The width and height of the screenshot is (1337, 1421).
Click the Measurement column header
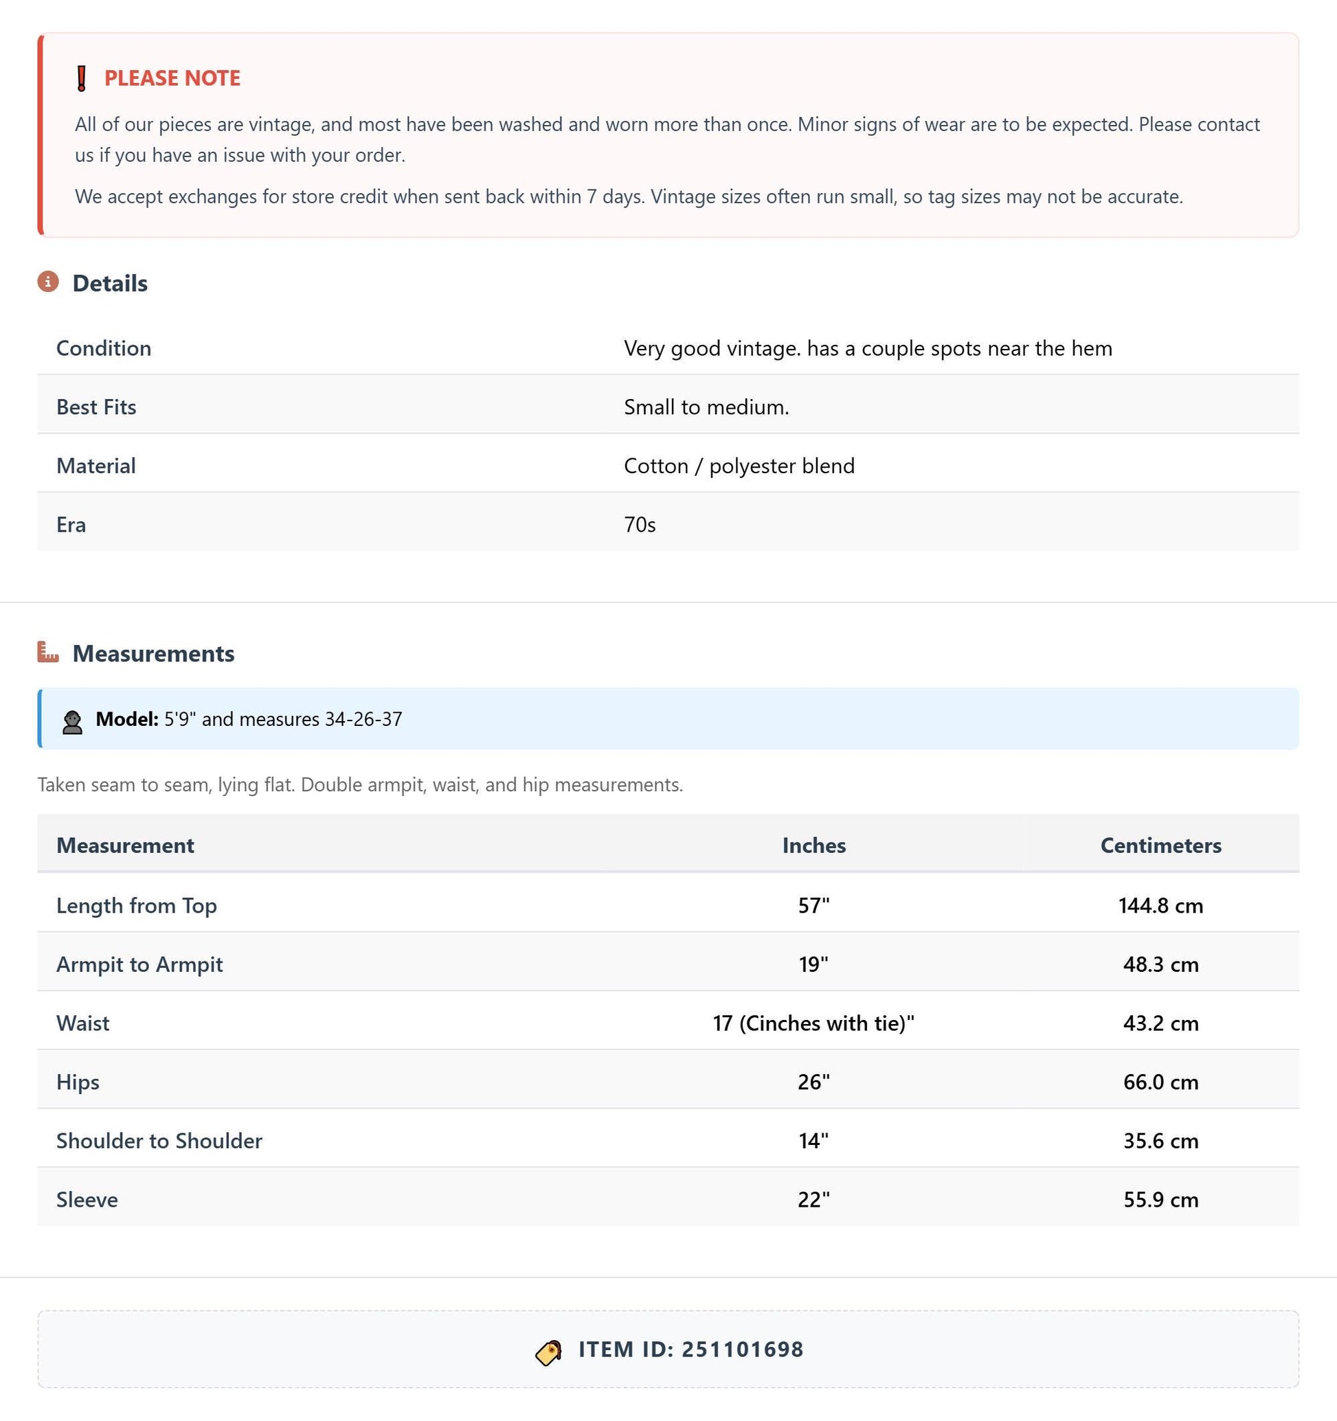pyautogui.click(x=125, y=845)
